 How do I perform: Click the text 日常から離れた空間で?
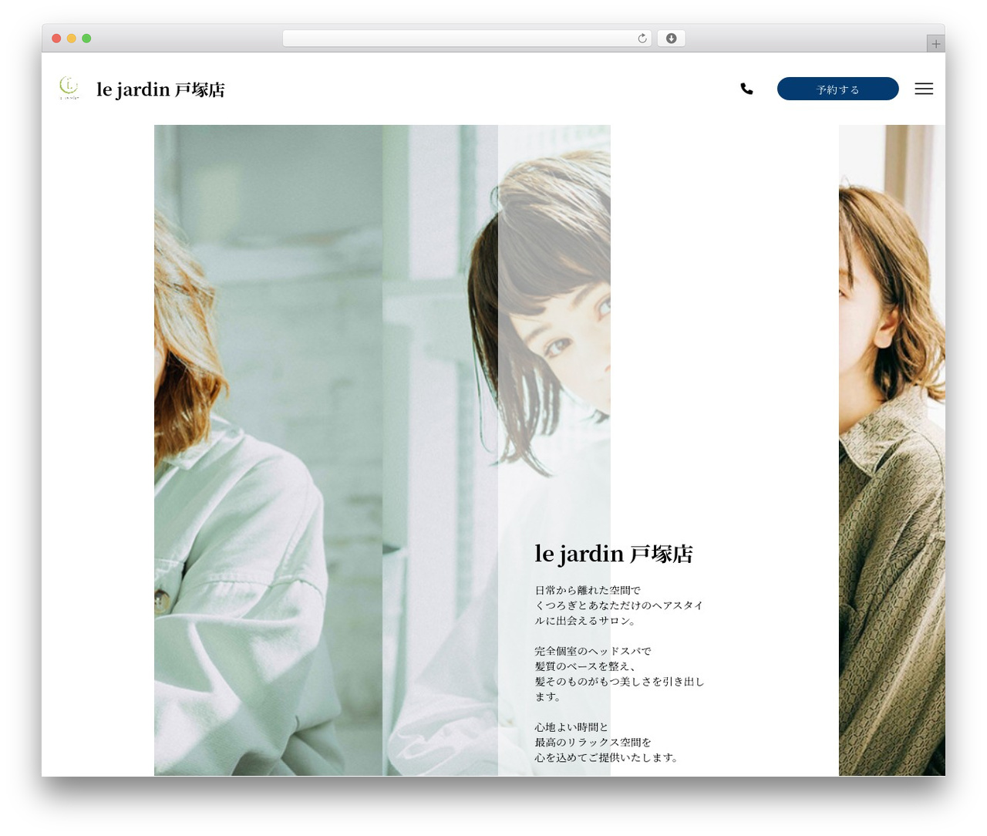pyautogui.click(x=588, y=590)
